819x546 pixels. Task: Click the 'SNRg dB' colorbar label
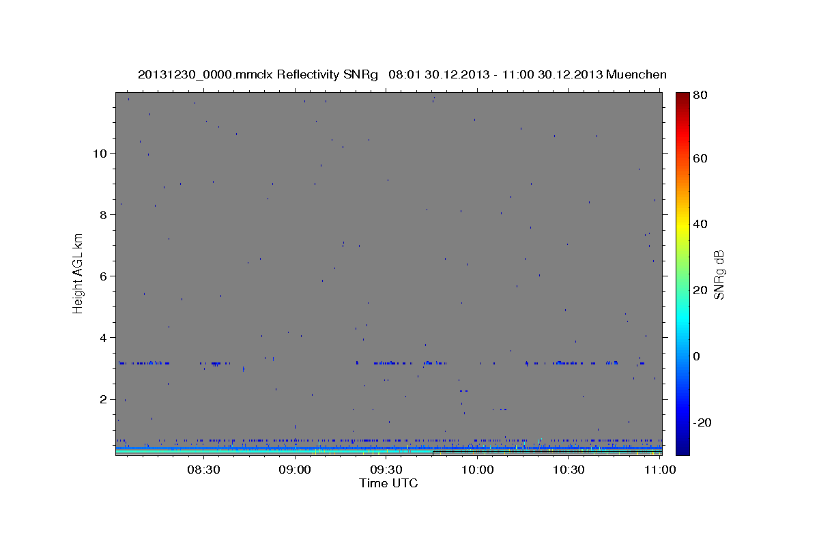[718, 275]
